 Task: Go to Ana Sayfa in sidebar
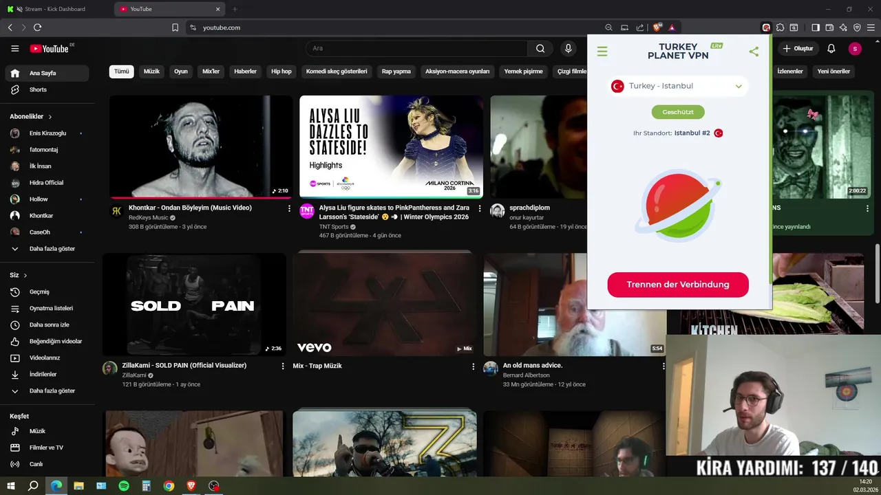47,73
